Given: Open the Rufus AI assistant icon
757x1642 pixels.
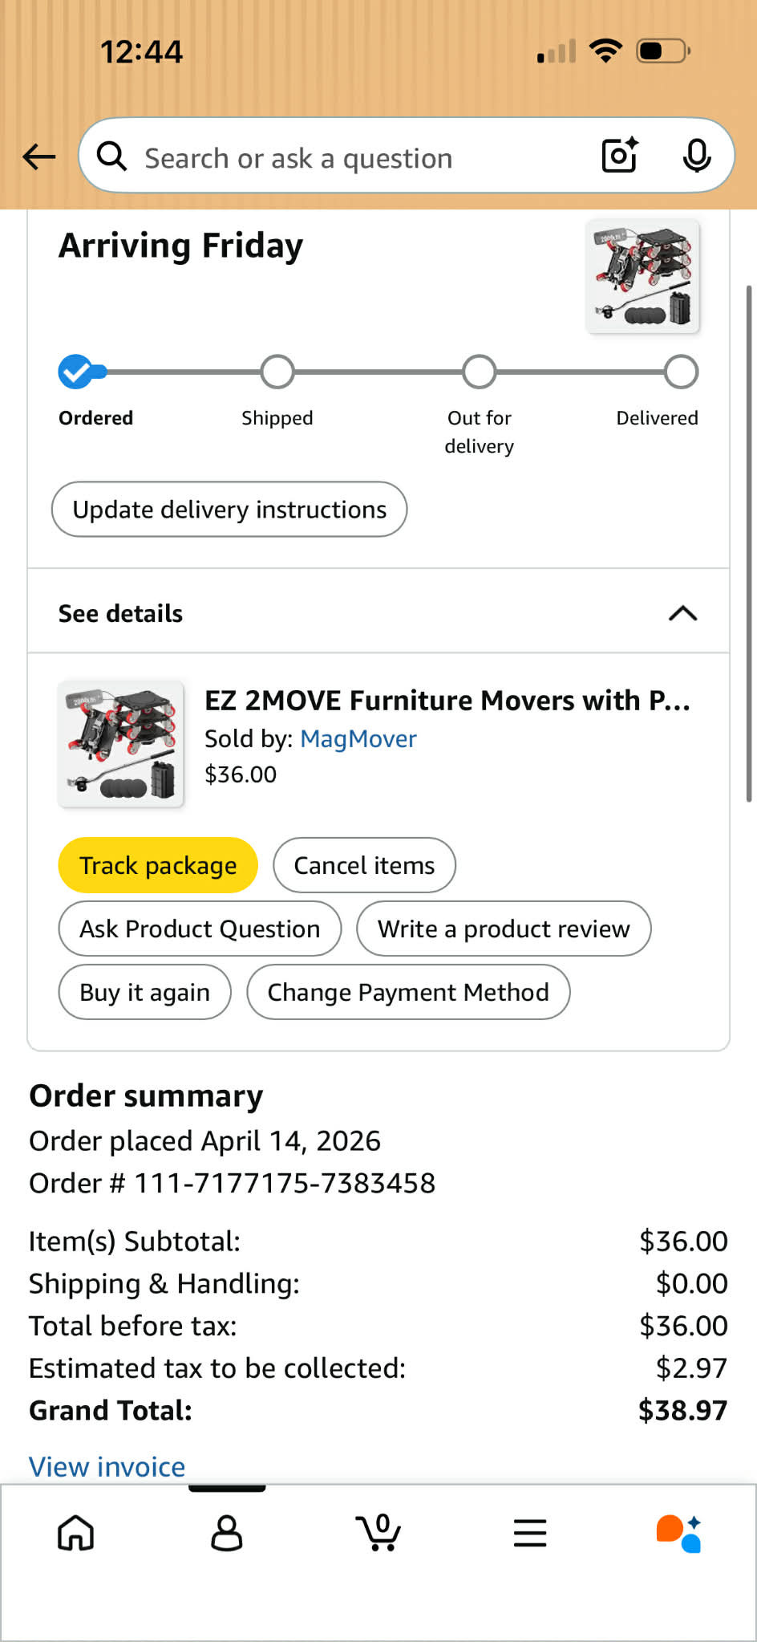Looking at the screenshot, I should [678, 1533].
